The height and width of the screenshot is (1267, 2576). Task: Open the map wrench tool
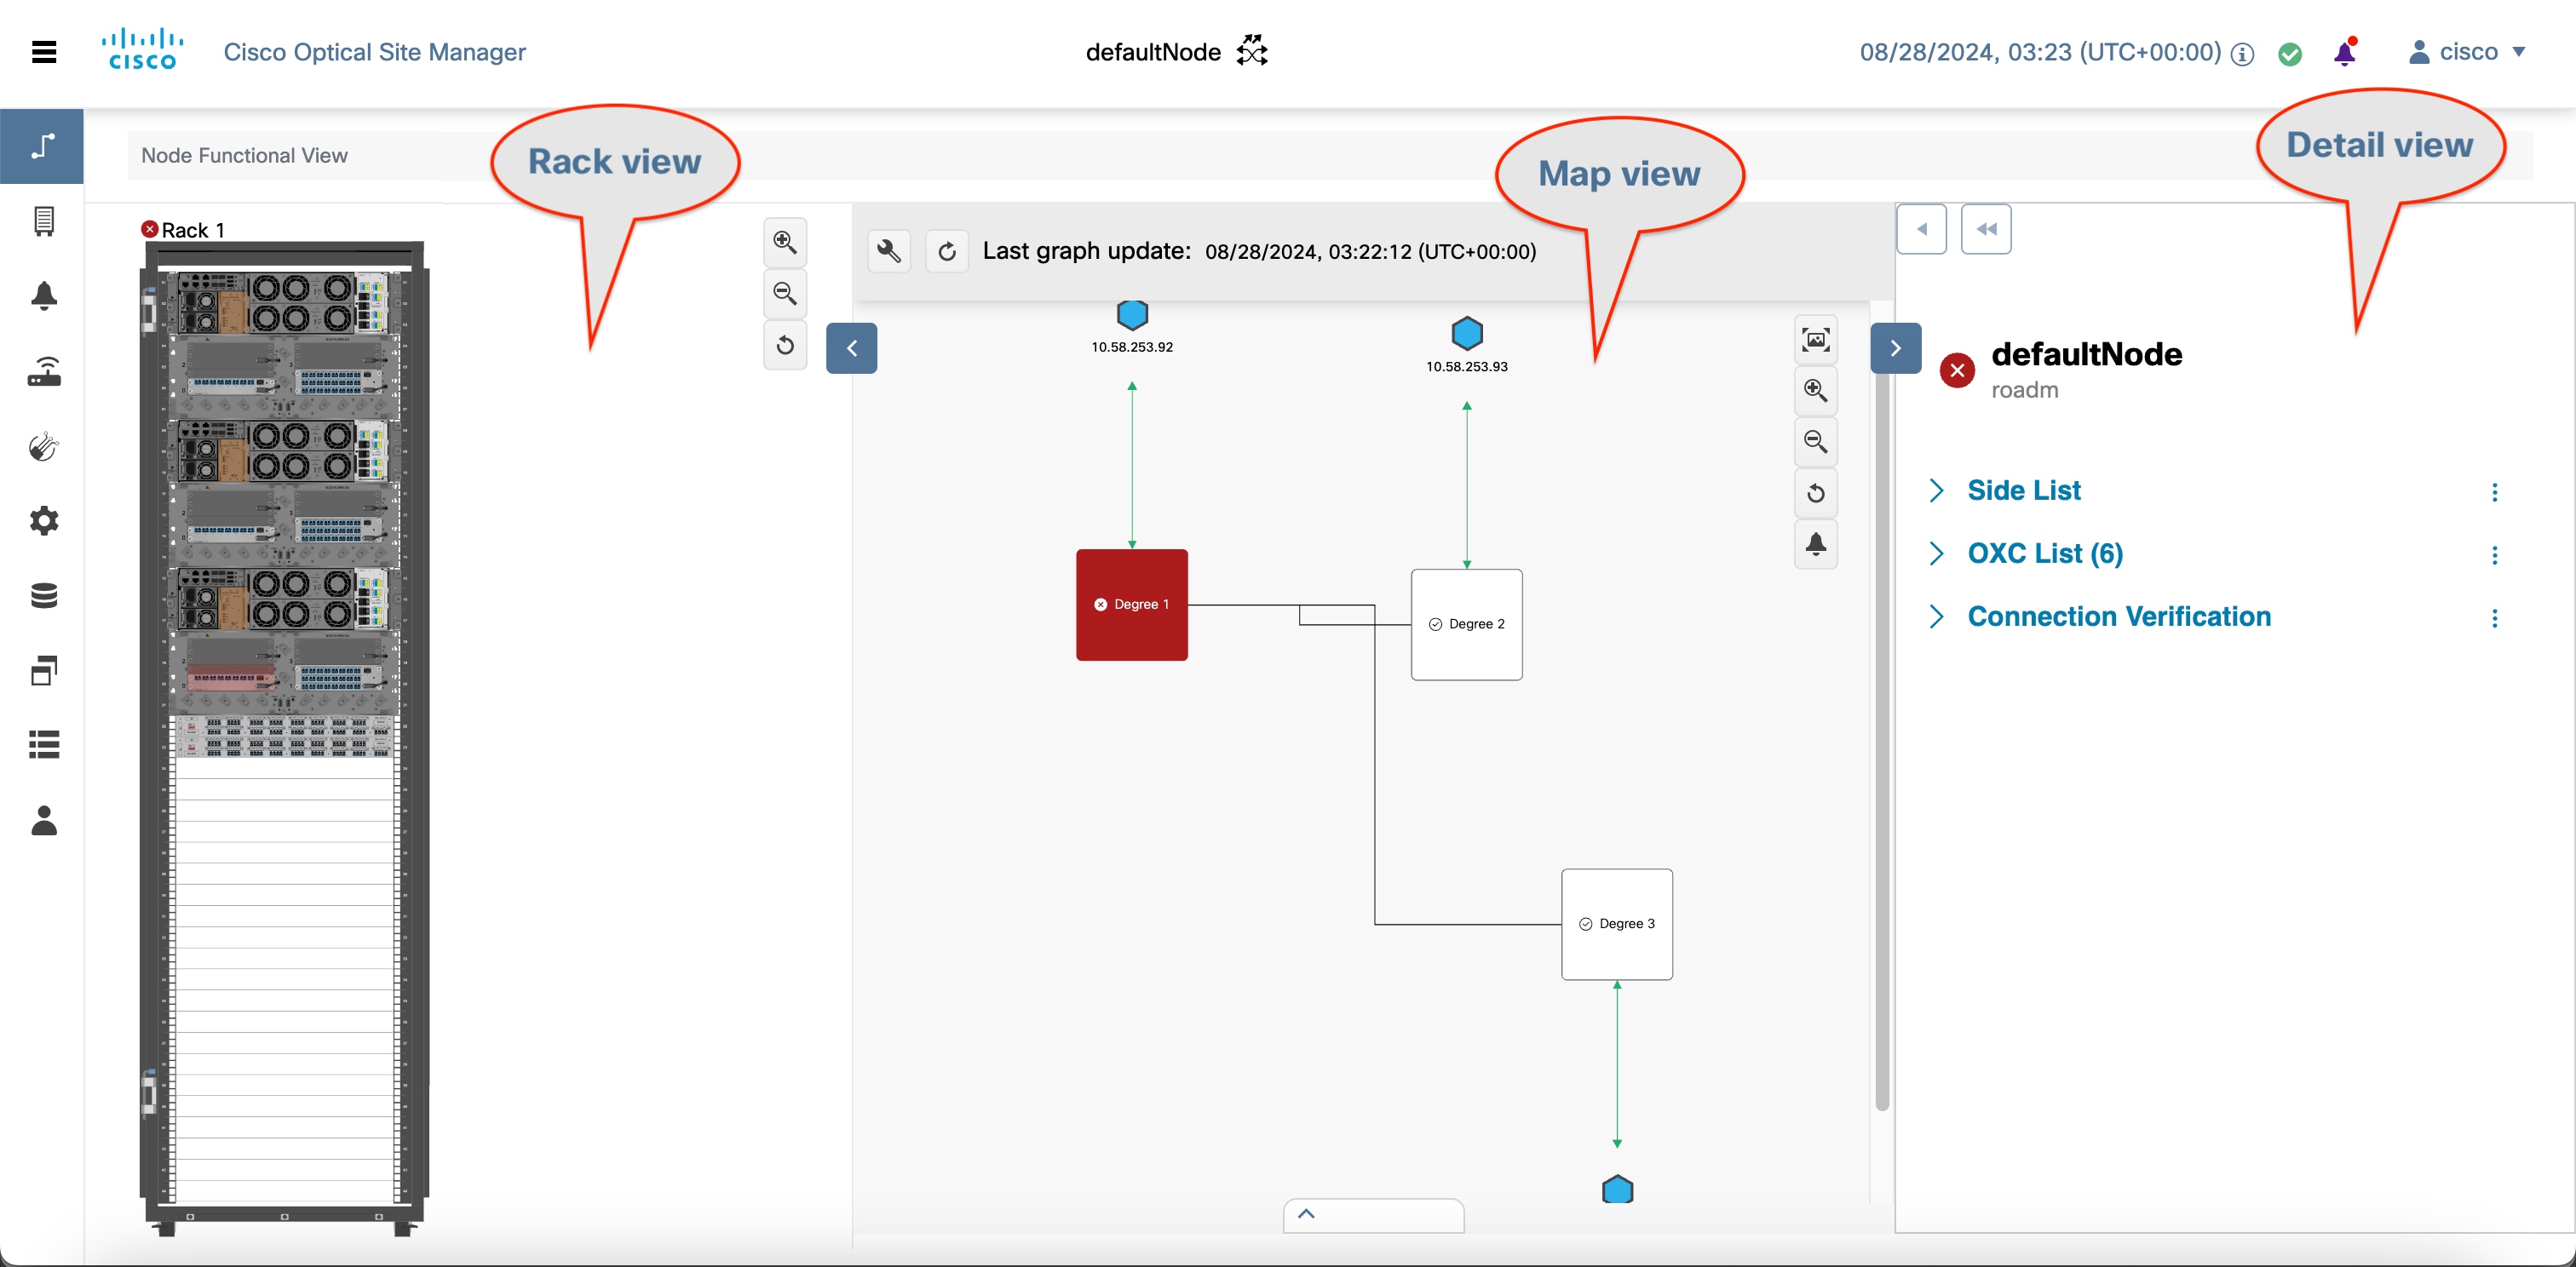[x=889, y=251]
